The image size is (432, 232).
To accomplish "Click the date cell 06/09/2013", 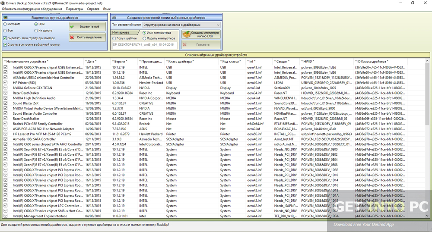I will click(93, 134).
